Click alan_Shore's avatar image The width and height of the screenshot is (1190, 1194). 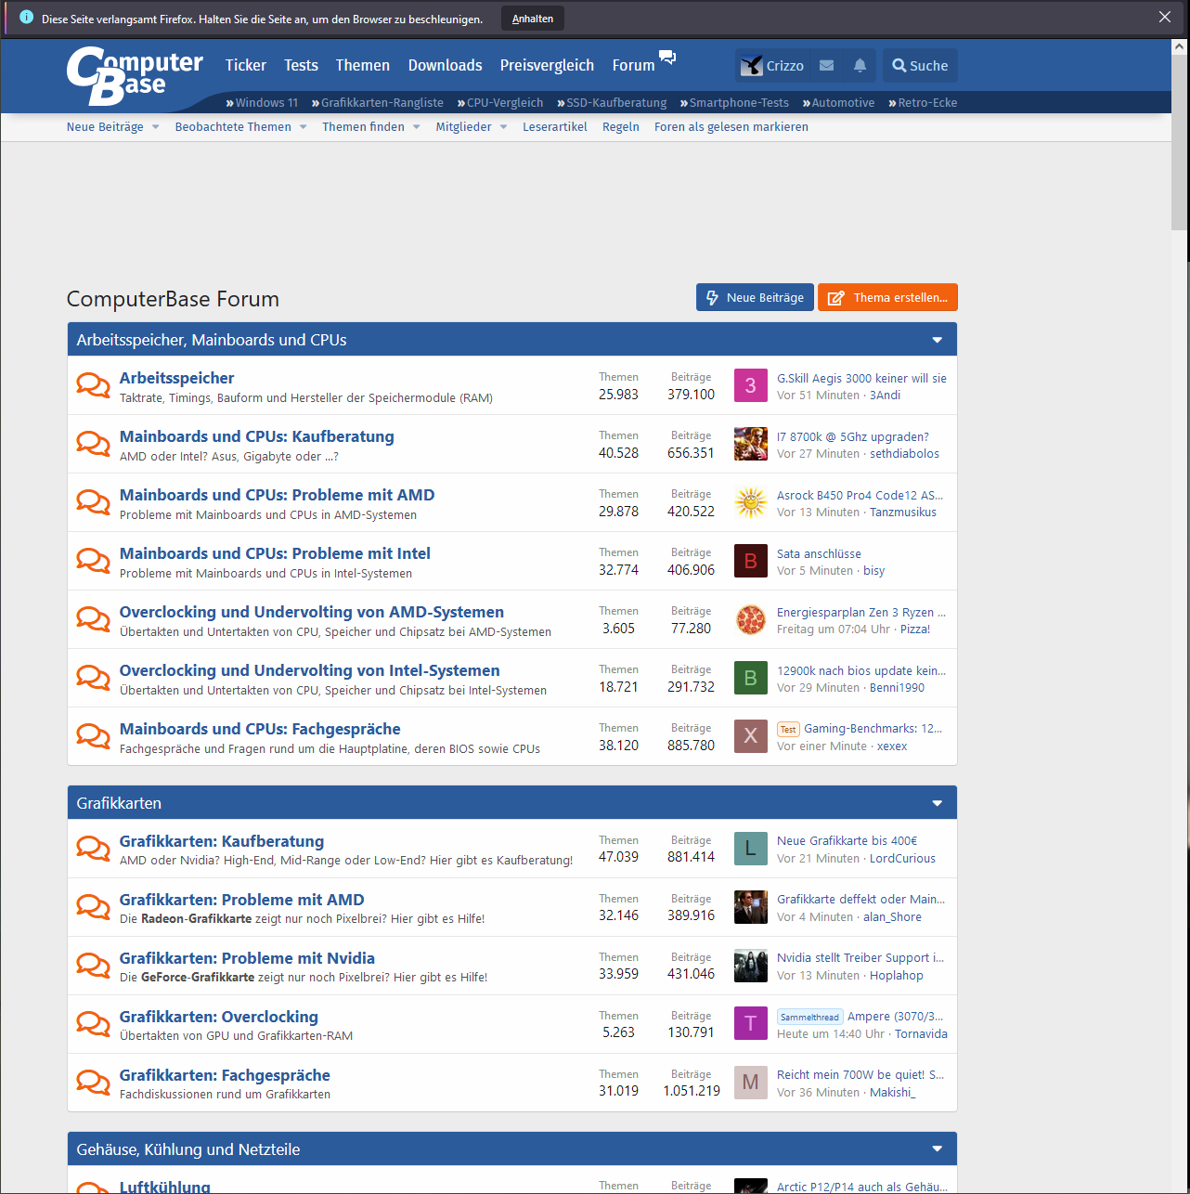751,907
